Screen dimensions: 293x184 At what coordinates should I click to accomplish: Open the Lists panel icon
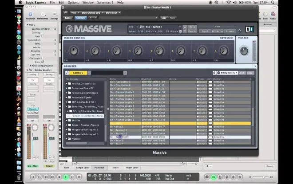tap(265, 14)
